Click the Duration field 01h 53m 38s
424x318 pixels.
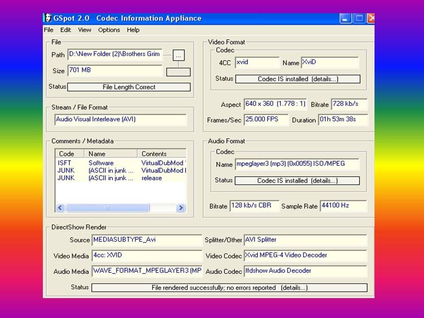click(343, 120)
